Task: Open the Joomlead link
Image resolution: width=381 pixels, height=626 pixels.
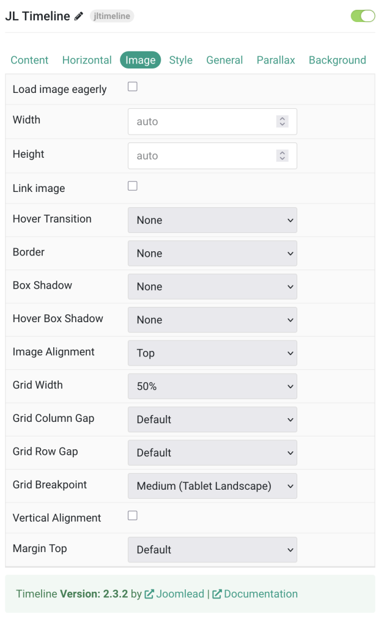Action: [180, 594]
